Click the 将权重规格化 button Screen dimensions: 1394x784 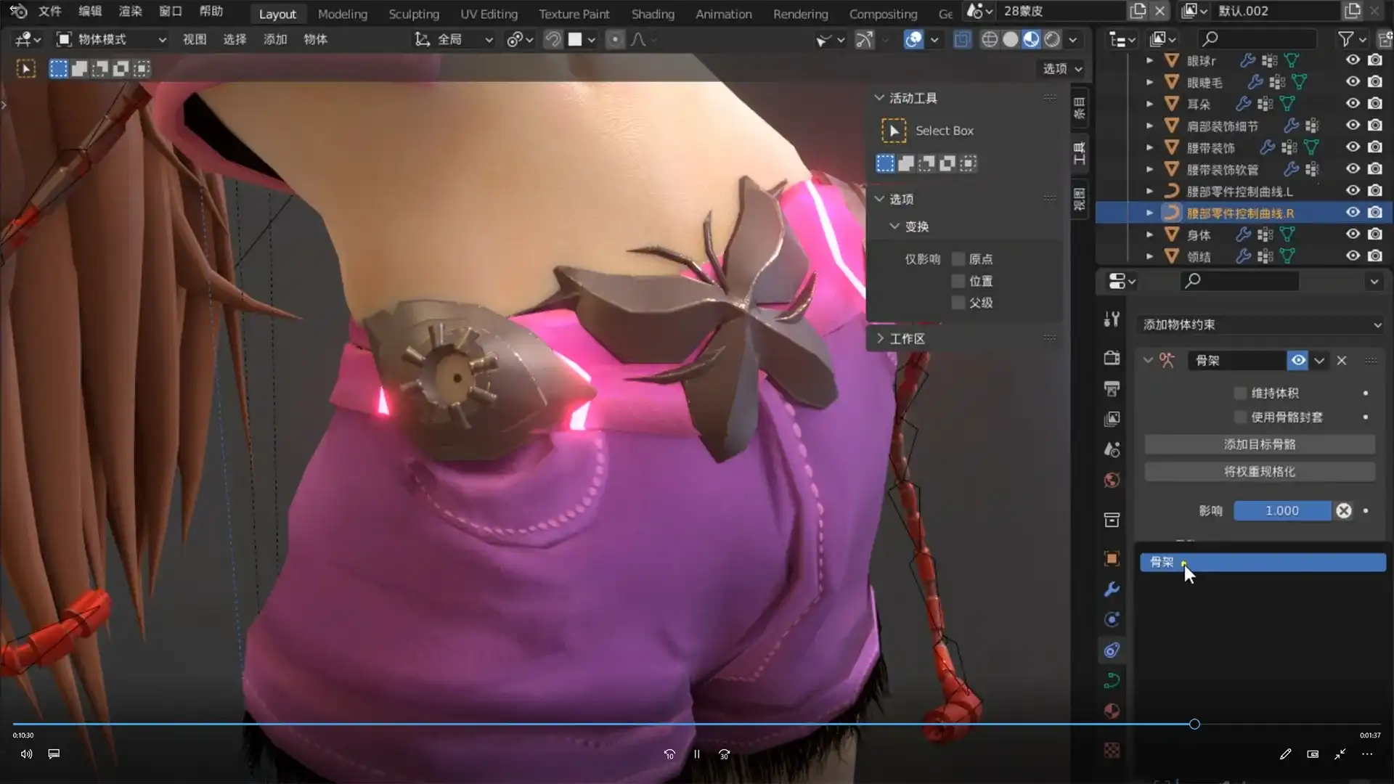pyautogui.click(x=1259, y=471)
